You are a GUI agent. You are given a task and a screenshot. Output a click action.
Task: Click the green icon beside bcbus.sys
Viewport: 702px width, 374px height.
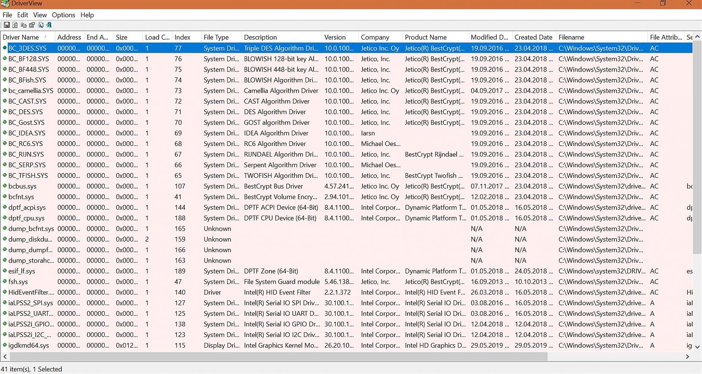[5, 186]
